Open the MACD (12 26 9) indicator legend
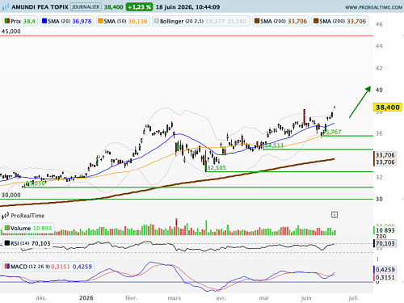Screen dimensions: 404x303 click(48, 267)
